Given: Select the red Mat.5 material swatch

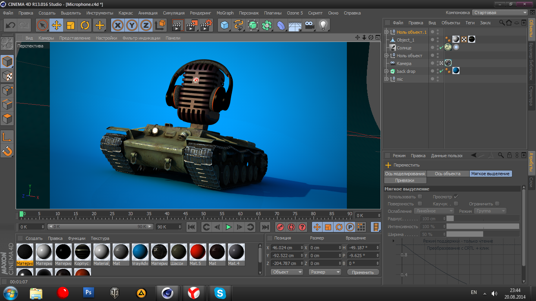Looking at the screenshot, I should point(198,252).
